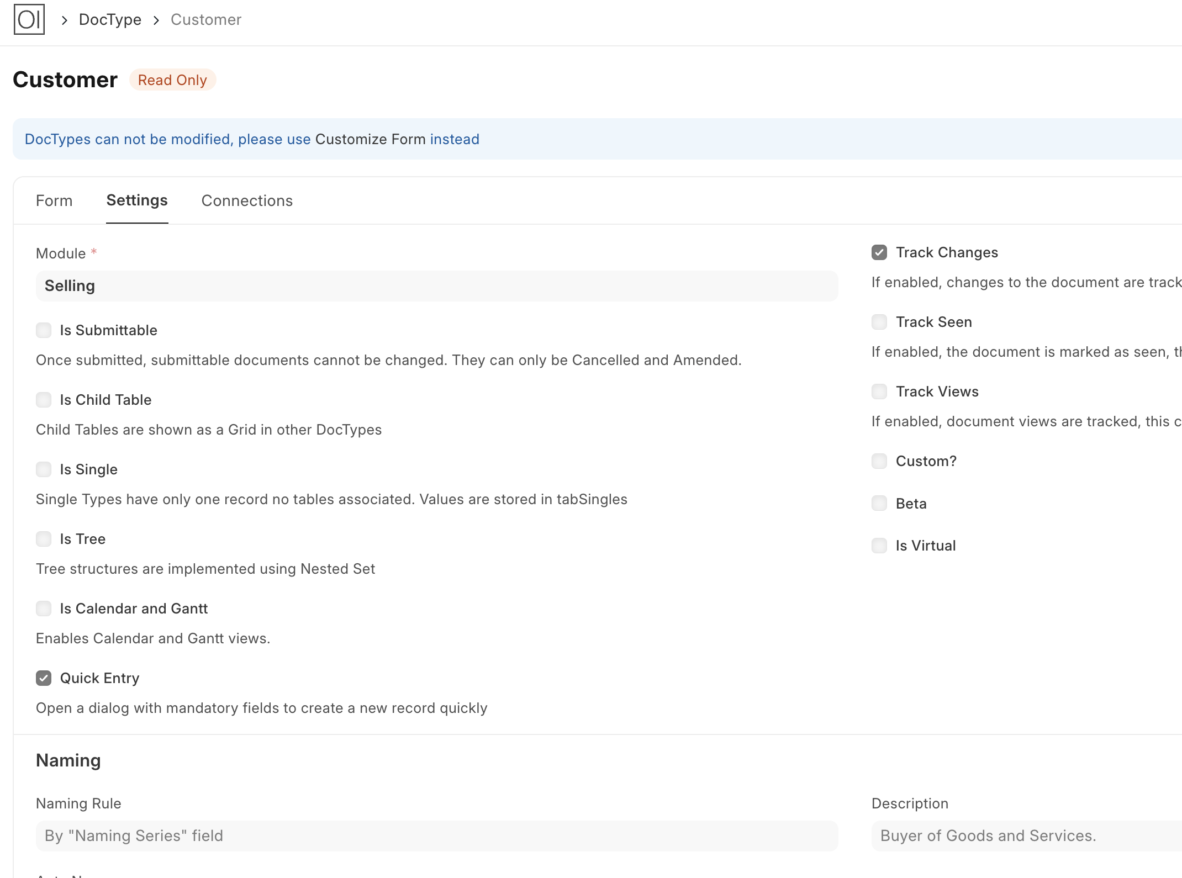Enable the Is Virtual checkbox
This screenshot has height=878, width=1182.
879,546
